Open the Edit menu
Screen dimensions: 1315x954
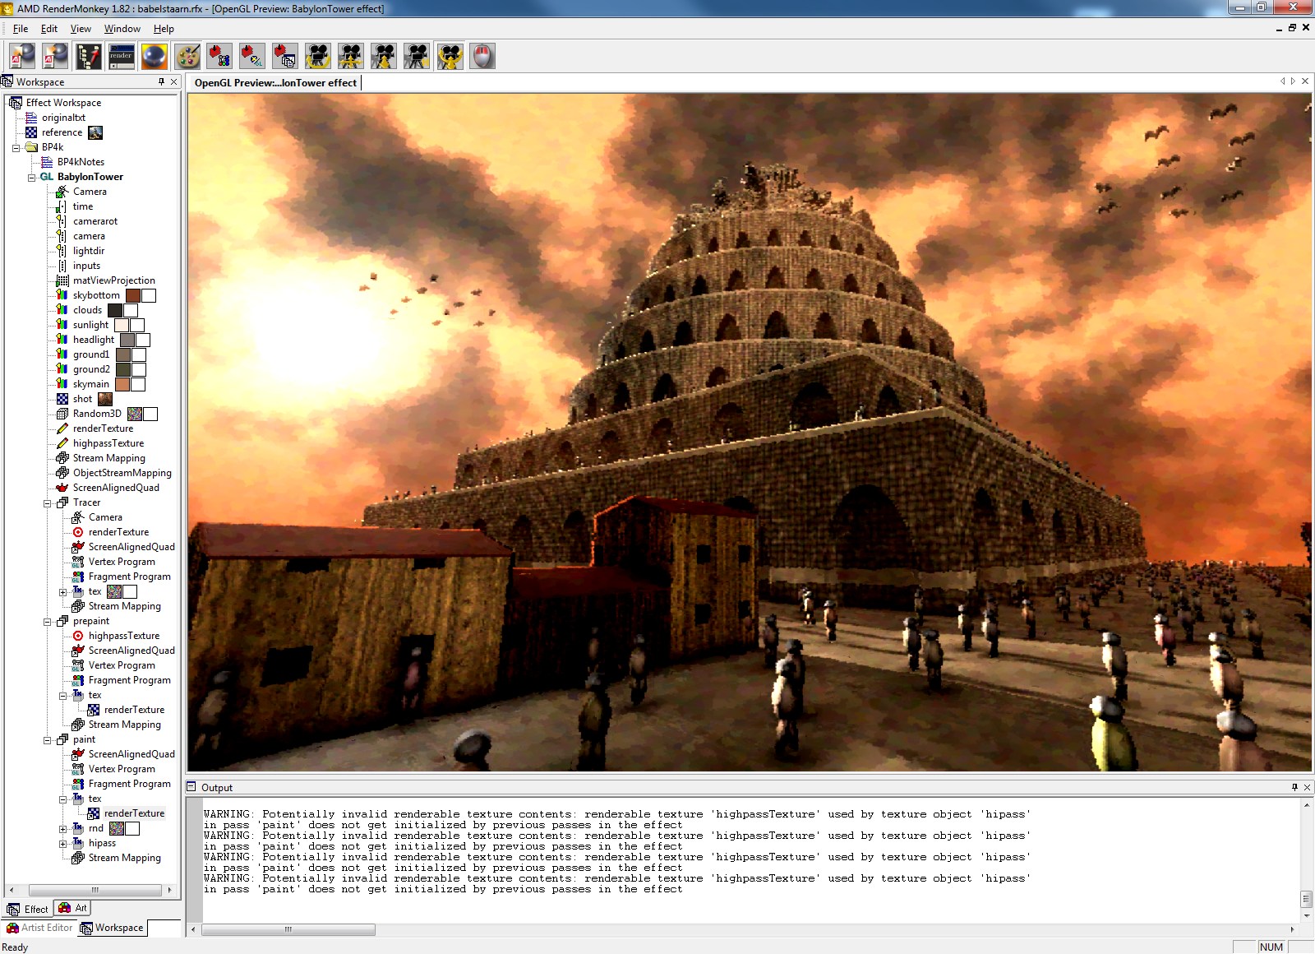click(49, 28)
